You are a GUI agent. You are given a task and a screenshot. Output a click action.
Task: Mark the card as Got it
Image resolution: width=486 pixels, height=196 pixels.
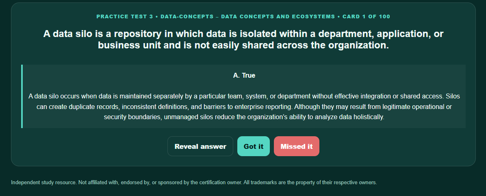click(x=254, y=146)
